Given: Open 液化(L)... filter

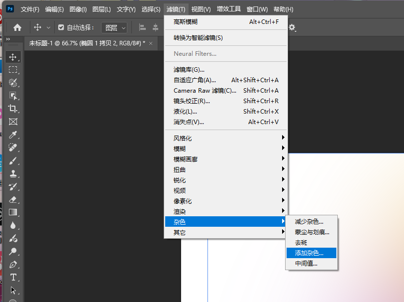Looking at the screenshot, I should [226, 111].
